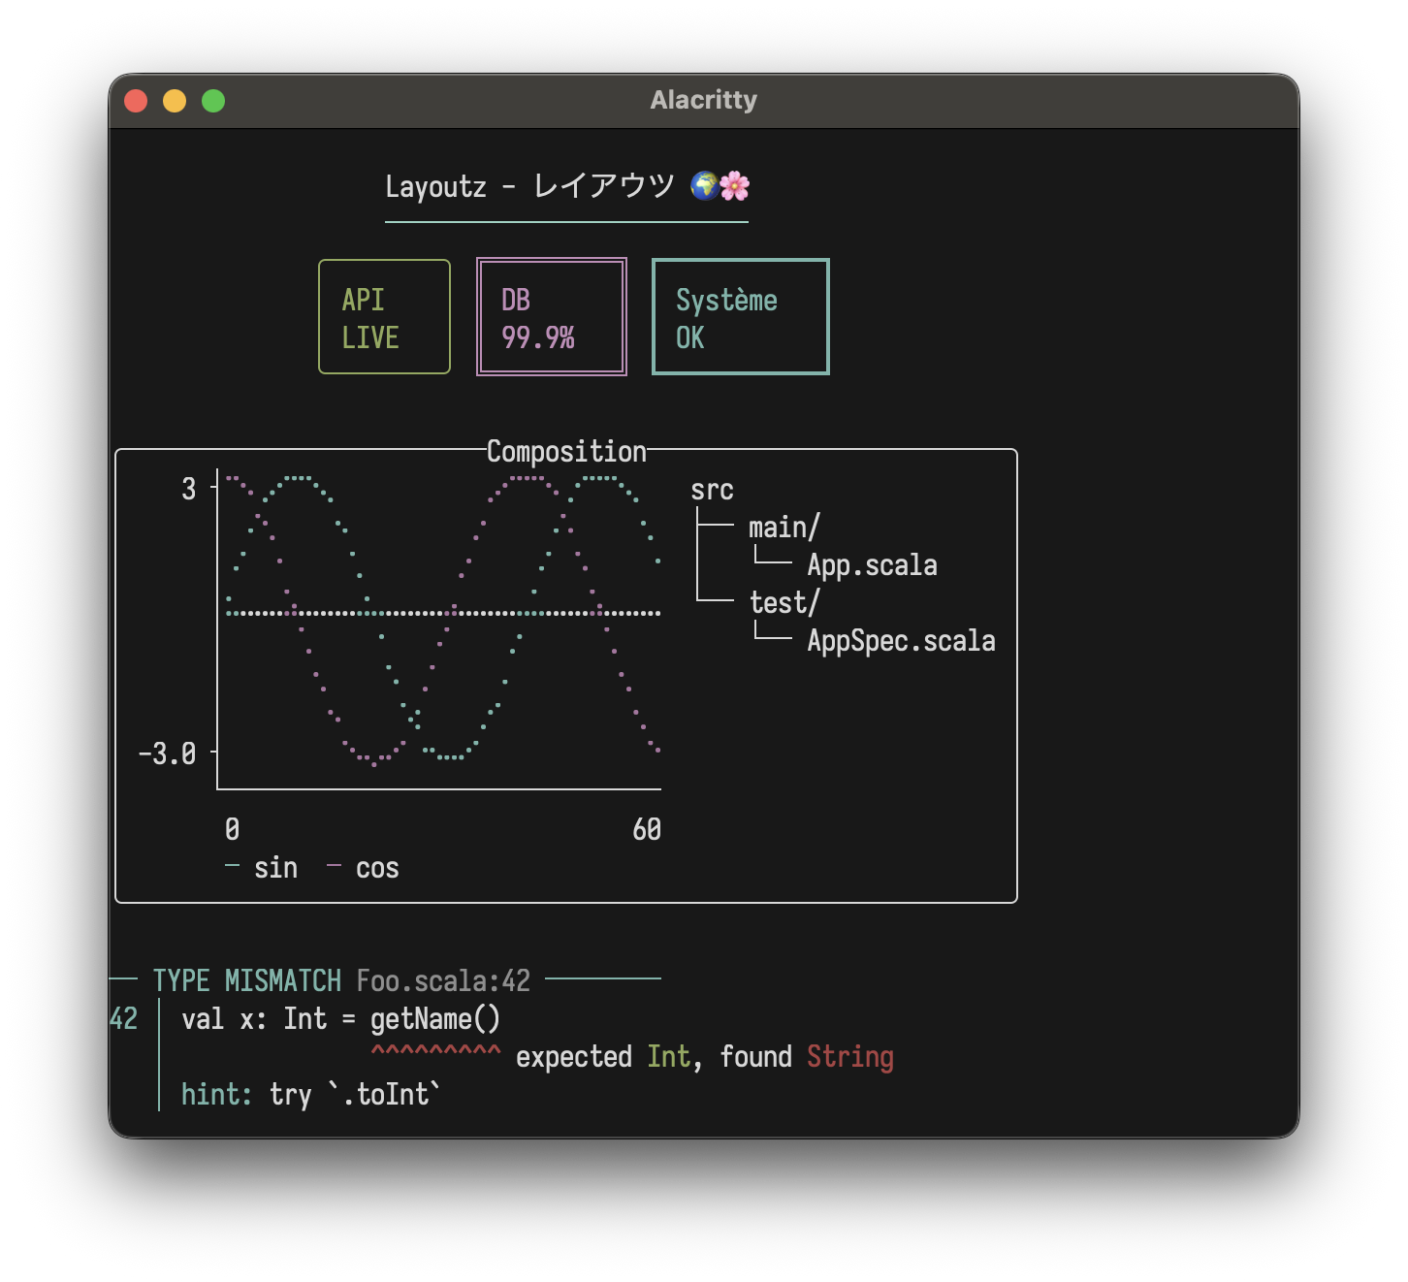Image resolution: width=1408 pixels, height=1282 pixels.
Task: Select the DB 99.9% status box
Action: [x=551, y=317]
